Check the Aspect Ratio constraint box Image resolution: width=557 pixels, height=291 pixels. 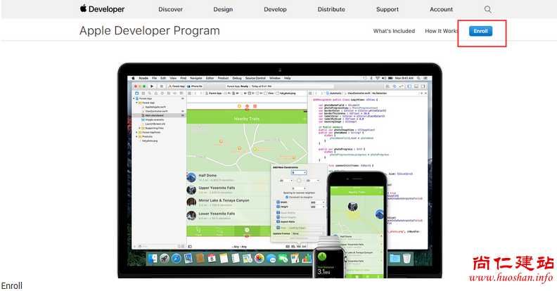tap(274, 221)
